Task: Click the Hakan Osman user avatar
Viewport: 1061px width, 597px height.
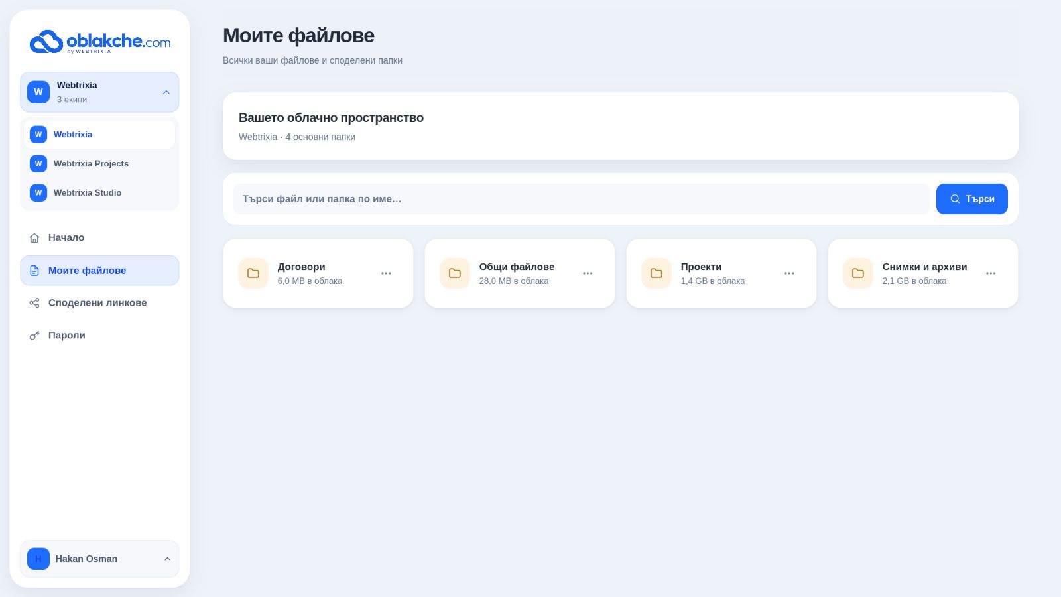Action: 38,559
